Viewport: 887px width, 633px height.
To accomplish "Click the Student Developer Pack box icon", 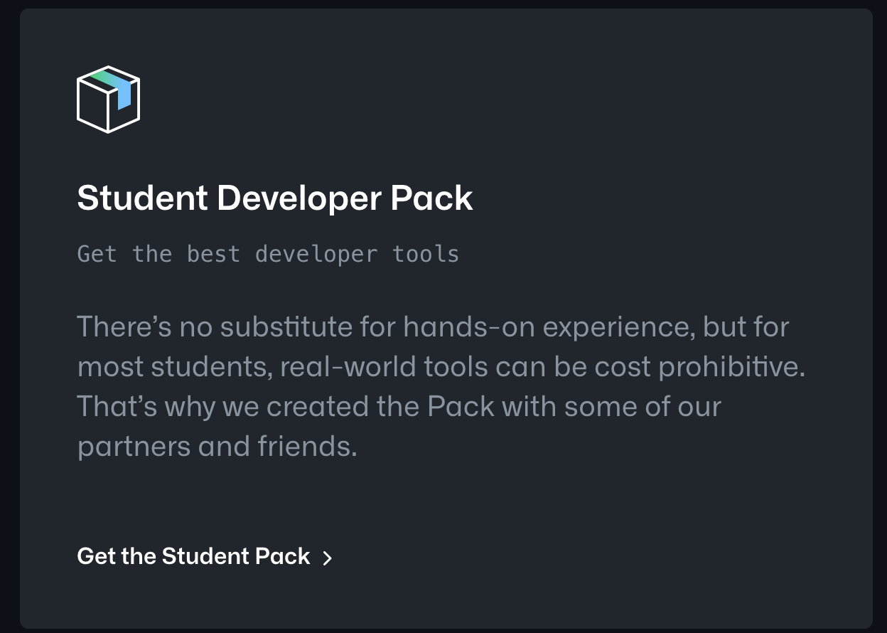I will pyautogui.click(x=107, y=100).
